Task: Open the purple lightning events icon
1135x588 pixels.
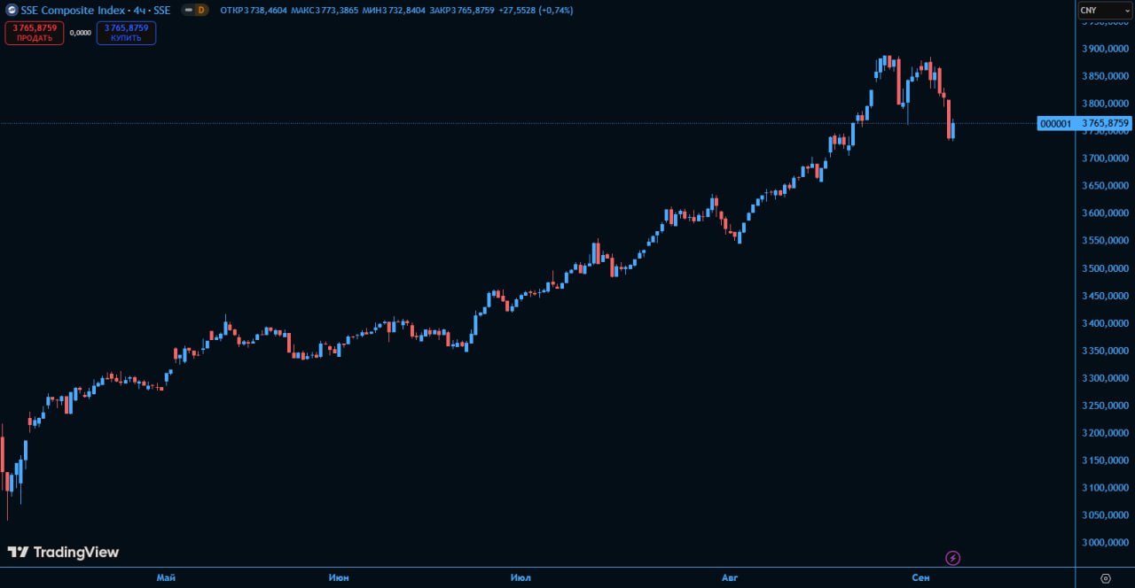Action: click(953, 558)
